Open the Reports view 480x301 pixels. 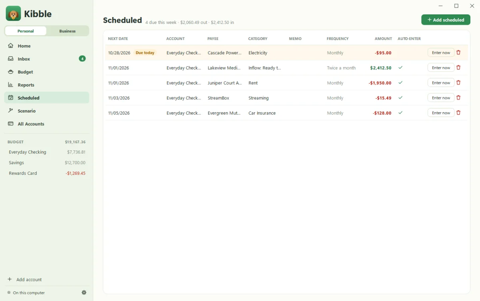(x=47, y=85)
